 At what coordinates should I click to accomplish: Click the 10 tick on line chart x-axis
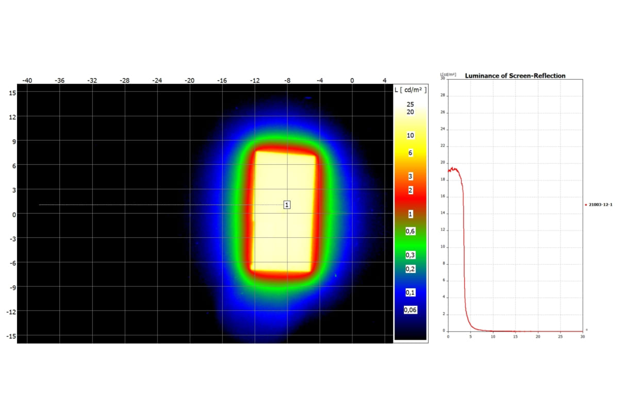tap(493, 336)
